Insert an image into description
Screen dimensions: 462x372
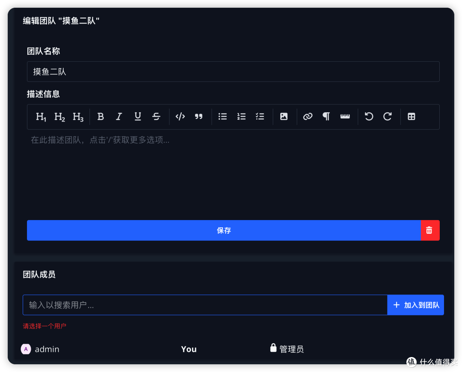[284, 117]
